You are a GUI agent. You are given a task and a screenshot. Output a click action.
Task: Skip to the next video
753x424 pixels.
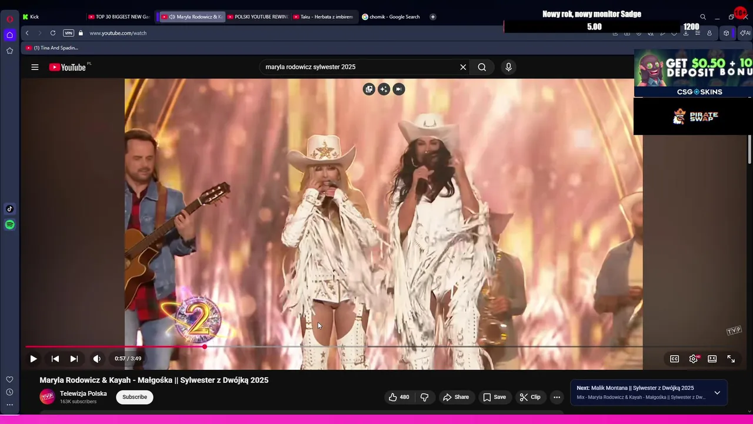[74, 359]
